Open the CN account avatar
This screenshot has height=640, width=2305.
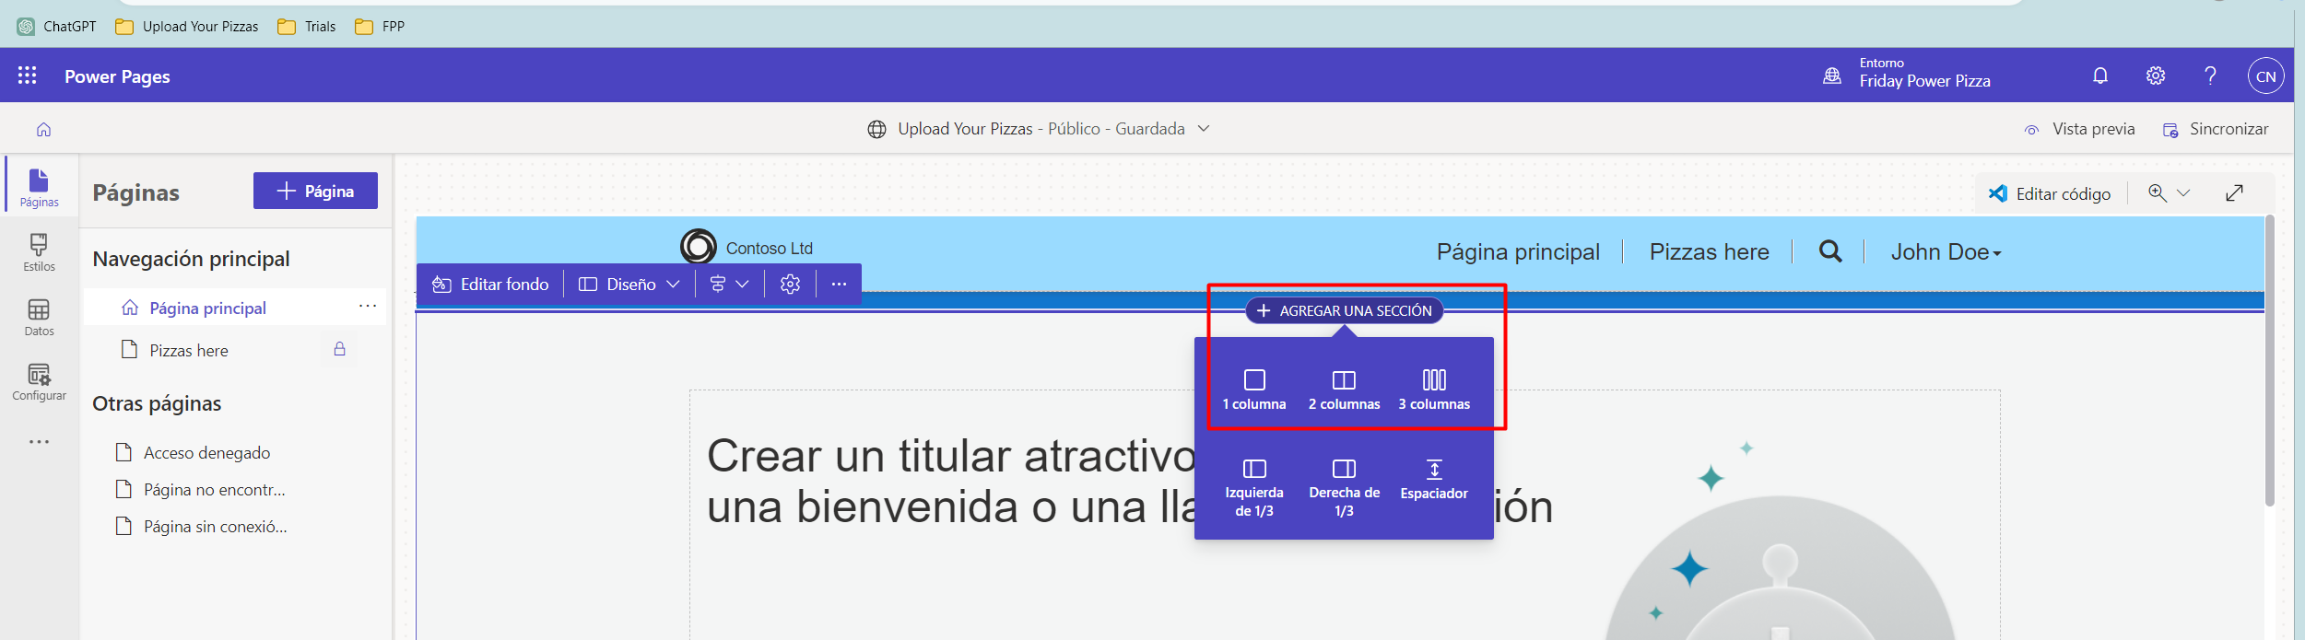2265,76
